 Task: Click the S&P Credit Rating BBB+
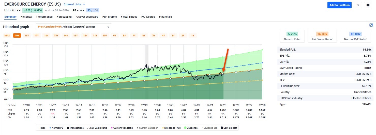click(x=368, y=68)
